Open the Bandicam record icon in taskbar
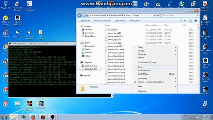Viewport: 213px width, 120px height. [x=43, y=117]
